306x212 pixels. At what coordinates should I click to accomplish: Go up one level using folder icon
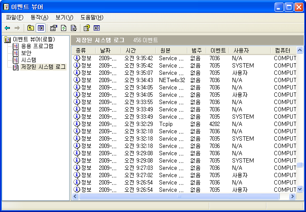(x=31, y=28)
